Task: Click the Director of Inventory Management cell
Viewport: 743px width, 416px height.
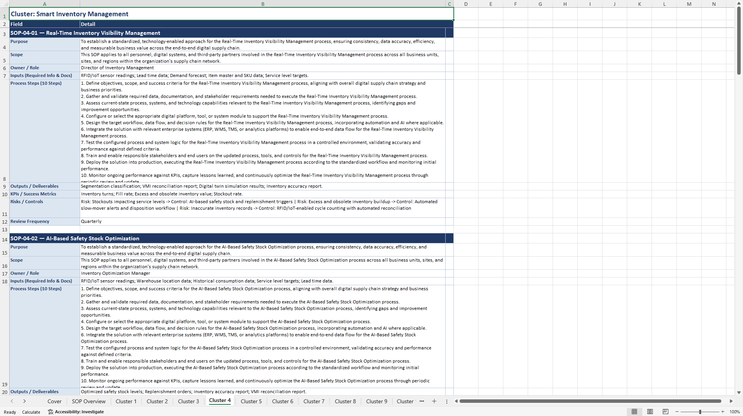Action: pos(263,68)
